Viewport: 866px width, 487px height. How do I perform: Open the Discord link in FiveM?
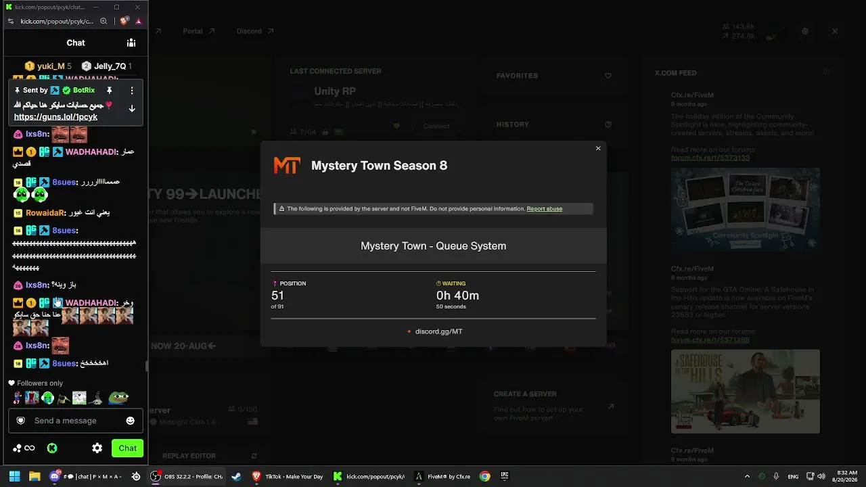click(255, 31)
